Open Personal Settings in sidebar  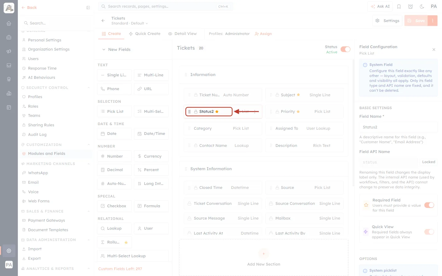pos(45,40)
